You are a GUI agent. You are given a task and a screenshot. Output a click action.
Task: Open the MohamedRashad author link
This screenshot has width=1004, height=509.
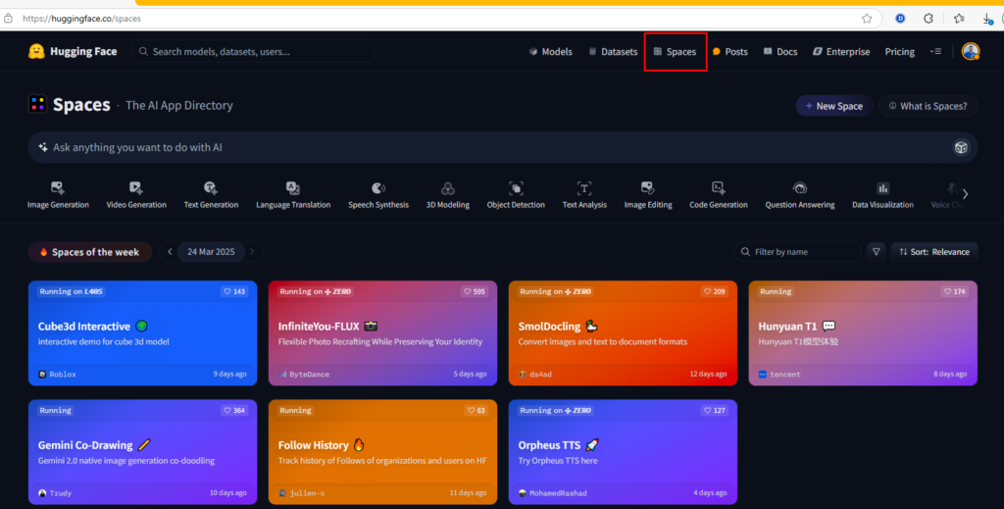[x=553, y=493]
